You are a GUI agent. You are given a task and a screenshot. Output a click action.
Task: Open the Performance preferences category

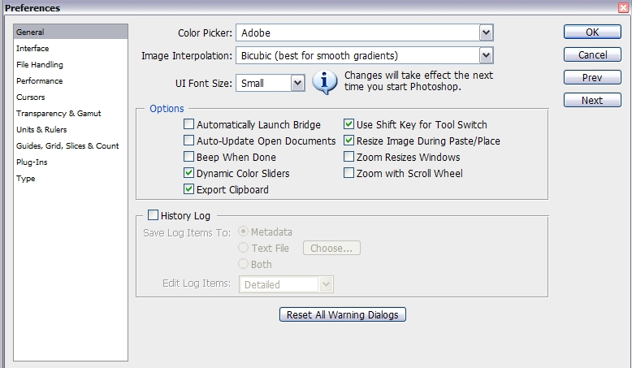click(x=39, y=81)
